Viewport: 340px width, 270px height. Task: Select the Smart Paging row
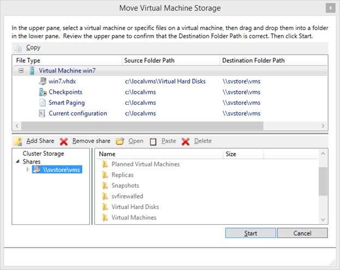coord(66,103)
